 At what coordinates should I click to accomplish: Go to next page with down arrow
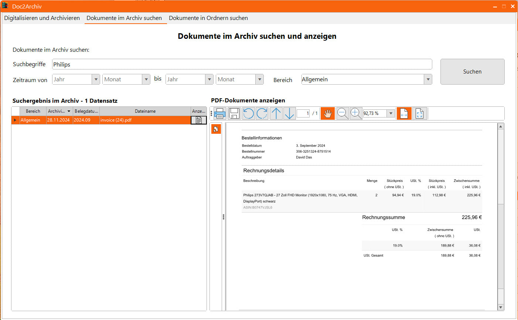point(289,113)
